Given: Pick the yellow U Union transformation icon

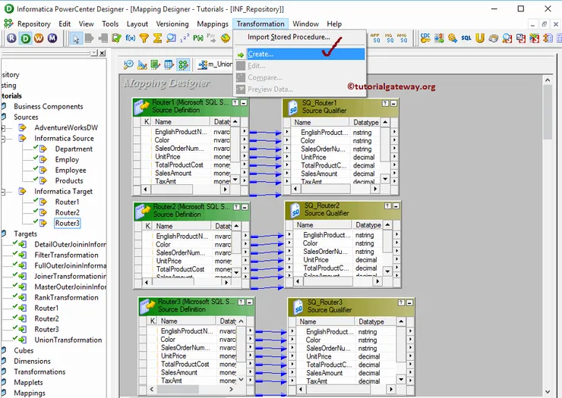Looking at the screenshot, I should [x=479, y=38].
